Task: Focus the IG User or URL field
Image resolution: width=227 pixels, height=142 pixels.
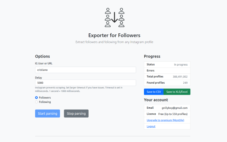Action: 85,70
